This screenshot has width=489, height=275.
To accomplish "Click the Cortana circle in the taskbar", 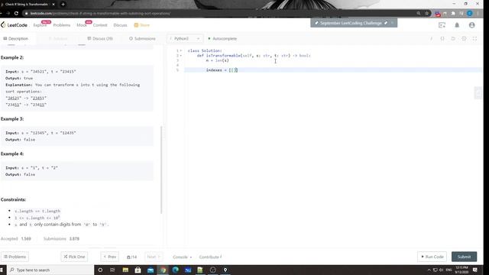I will [x=100, y=270].
